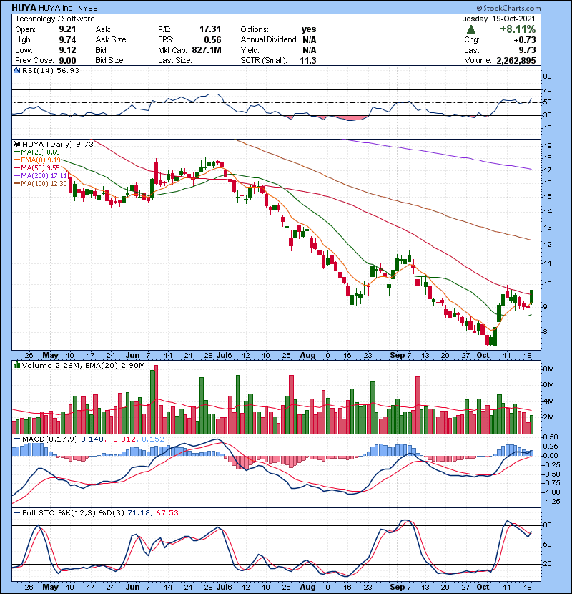Image resolution: width=572 pixels, height=594 pixels.
Task: Click the EMA(8) 9.19 legend entry
Action: point(37,160)
